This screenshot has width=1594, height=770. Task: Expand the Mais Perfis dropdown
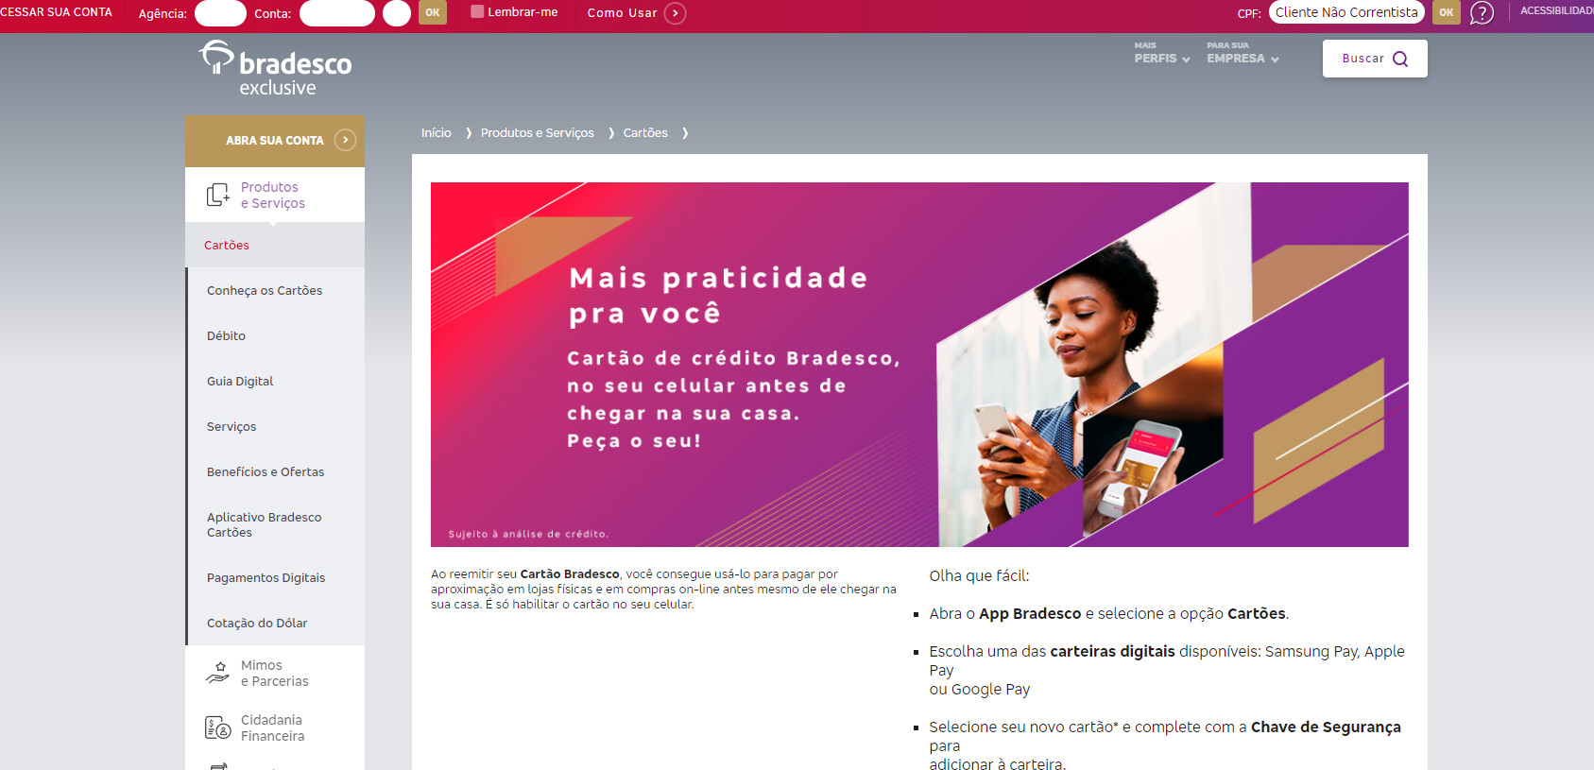[1162, 53]
